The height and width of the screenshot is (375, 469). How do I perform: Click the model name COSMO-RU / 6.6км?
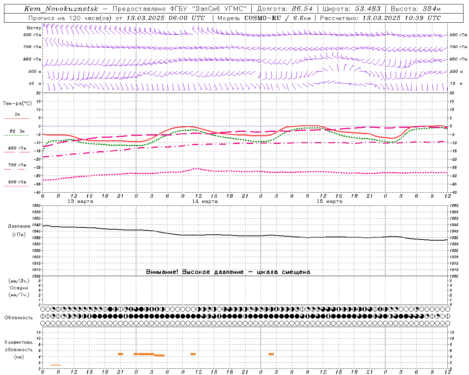277,18
